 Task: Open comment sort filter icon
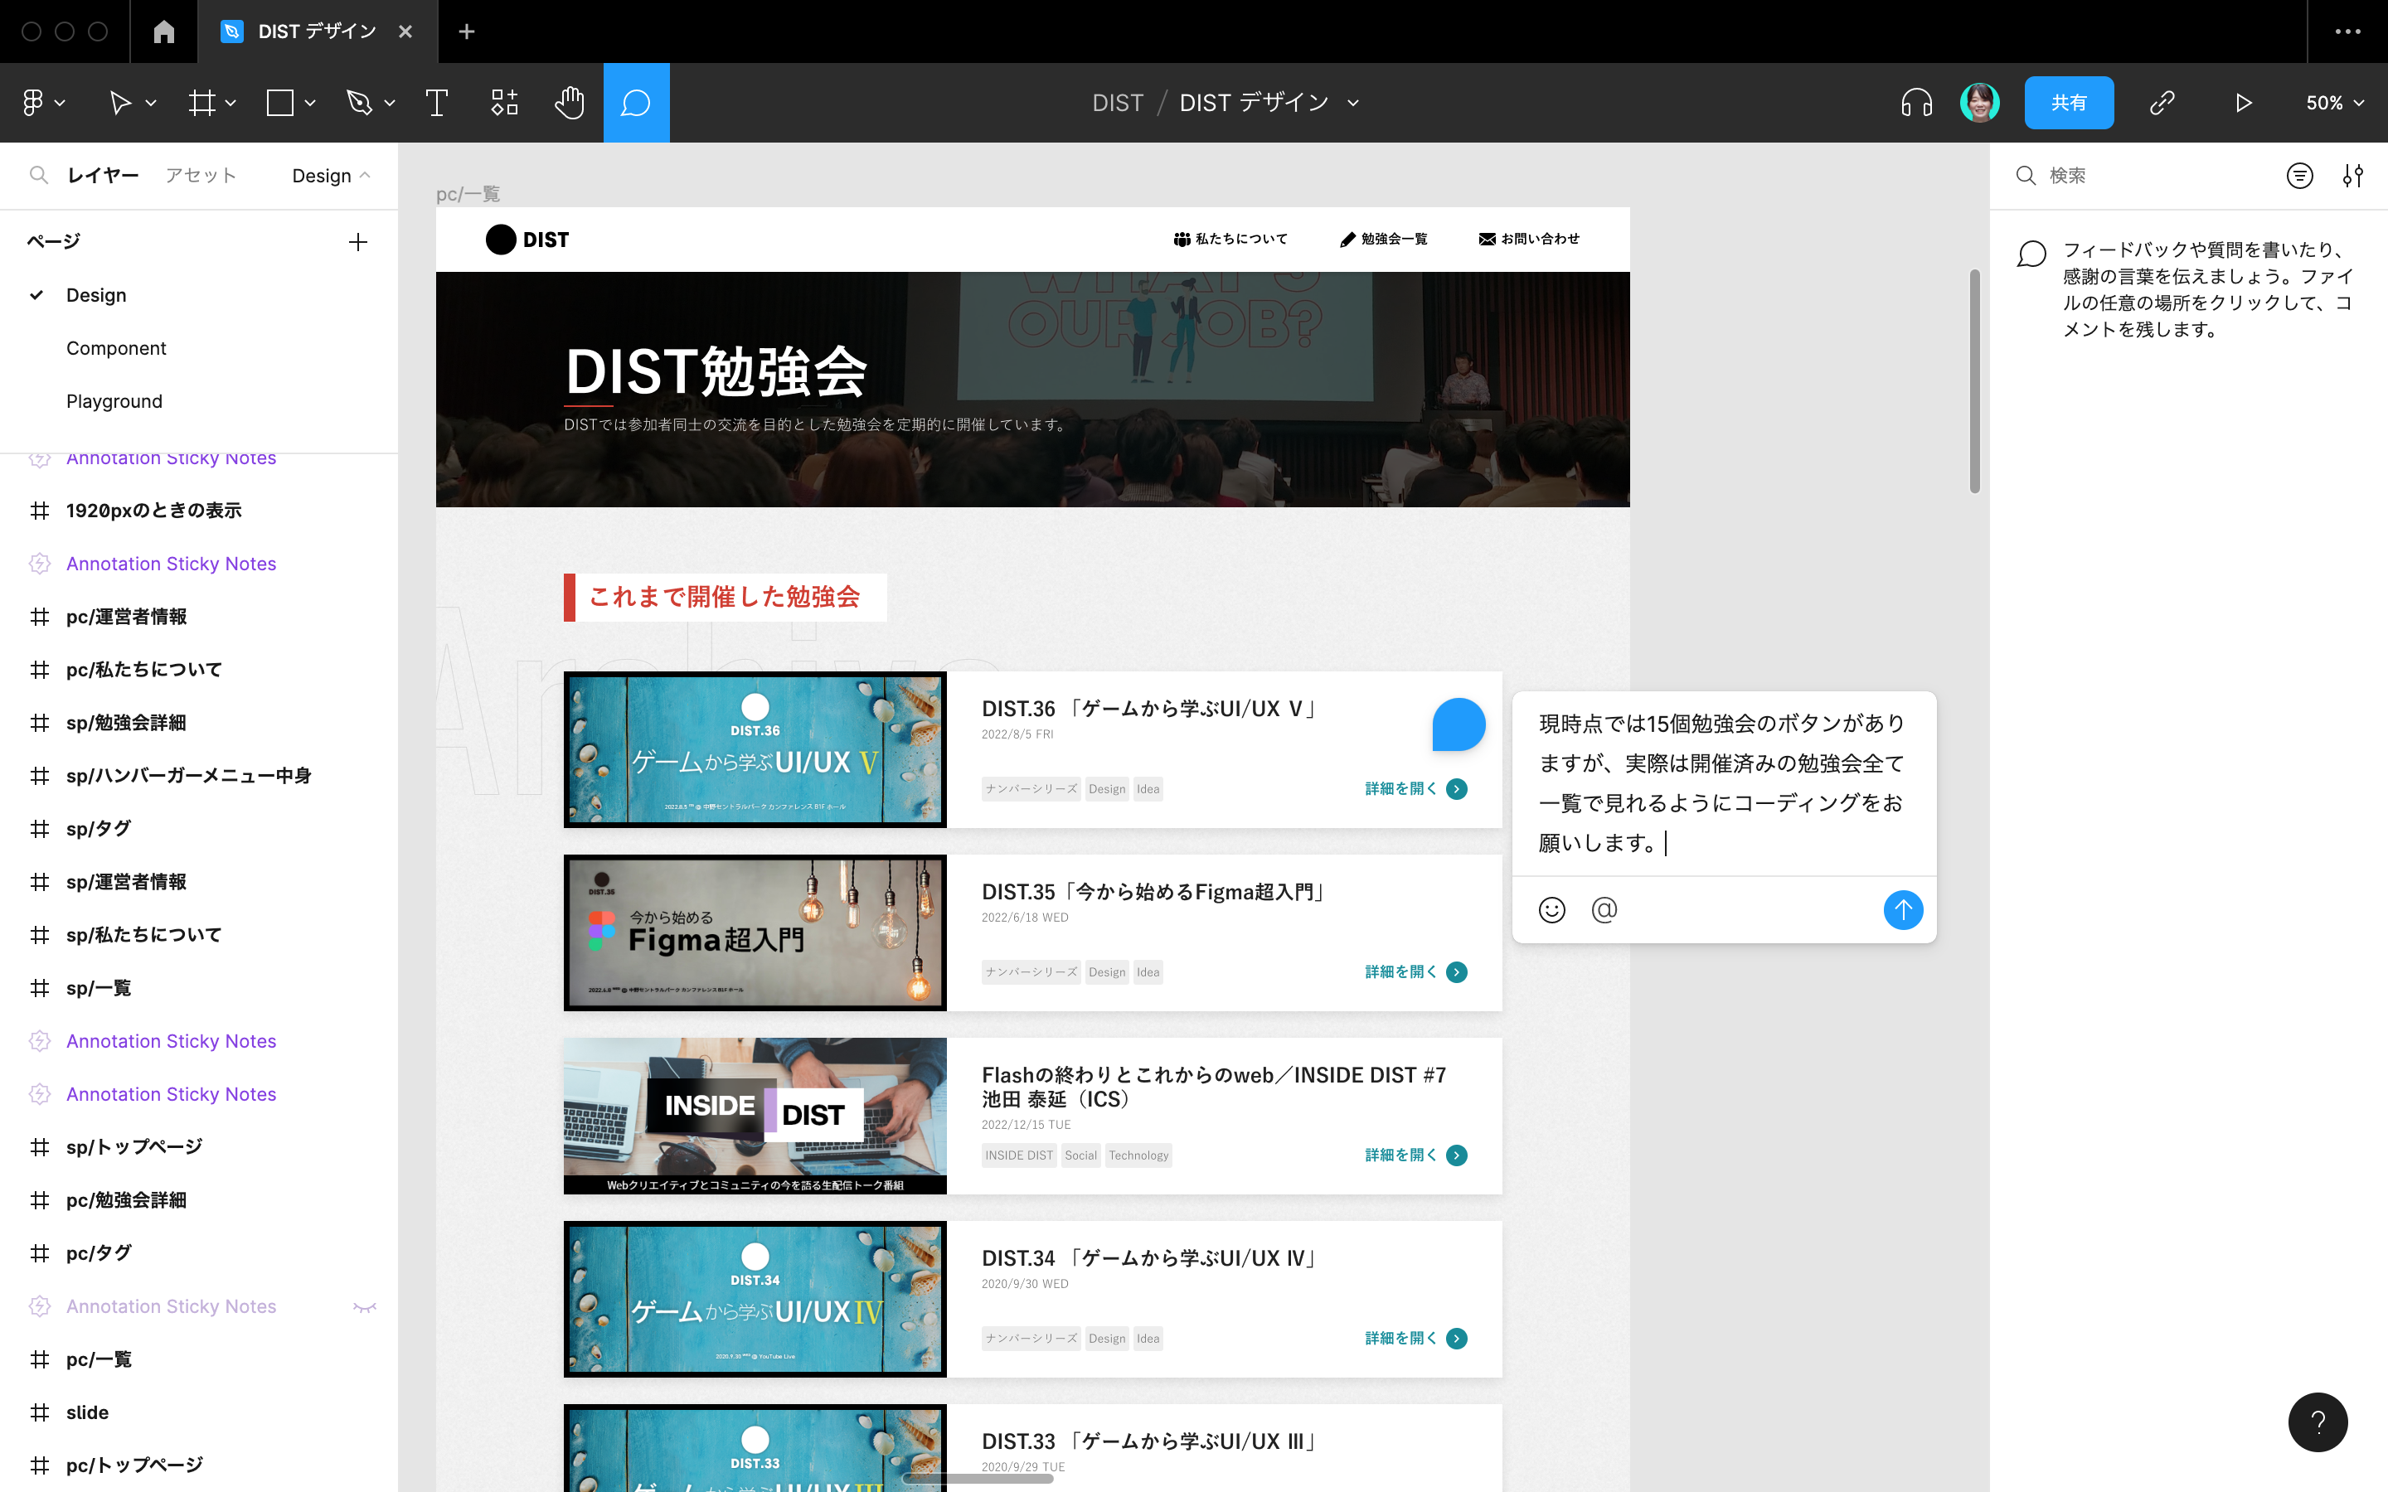(2299, 176)
